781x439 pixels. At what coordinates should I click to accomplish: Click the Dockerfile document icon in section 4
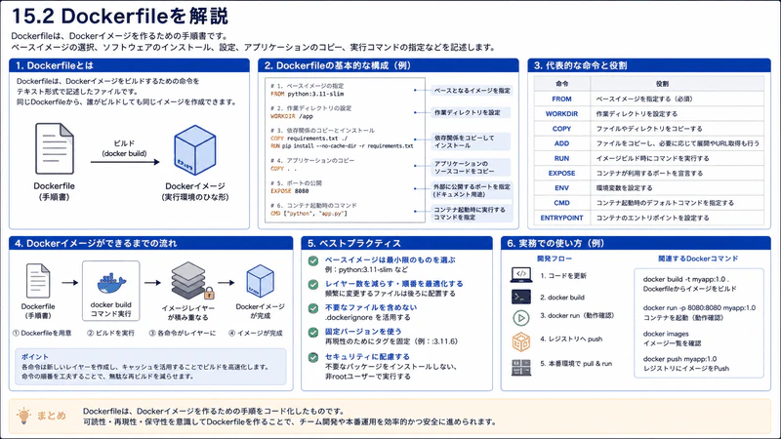(x=38, y=281)
